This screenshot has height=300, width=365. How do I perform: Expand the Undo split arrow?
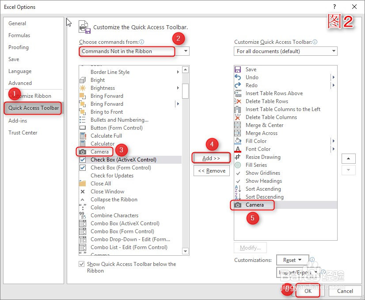pos(334,77)
